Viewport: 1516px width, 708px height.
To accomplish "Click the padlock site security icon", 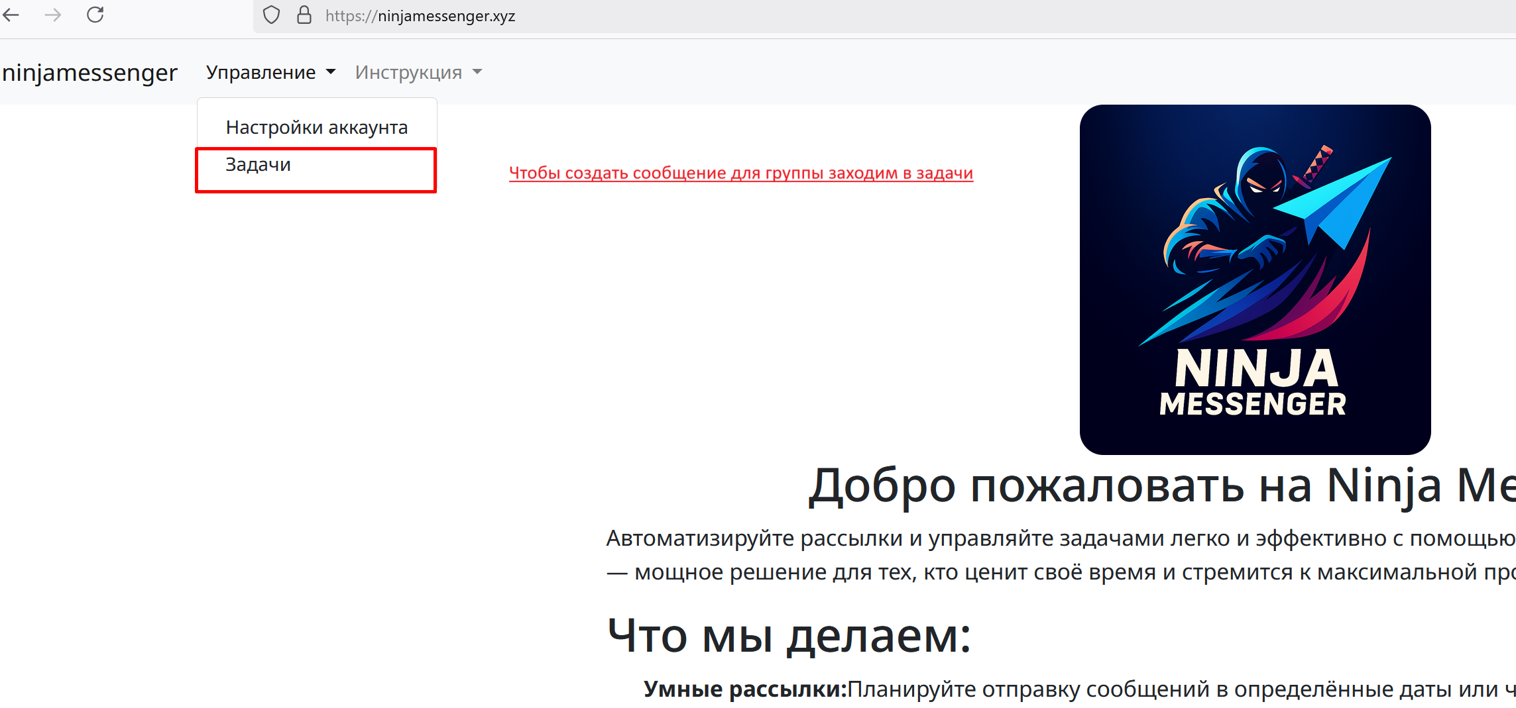I will [x=304, y=15].
